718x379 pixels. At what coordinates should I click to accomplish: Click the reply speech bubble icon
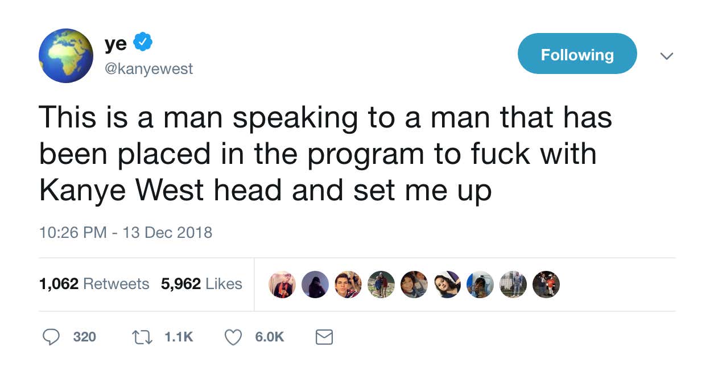click(x=52, y=337)
